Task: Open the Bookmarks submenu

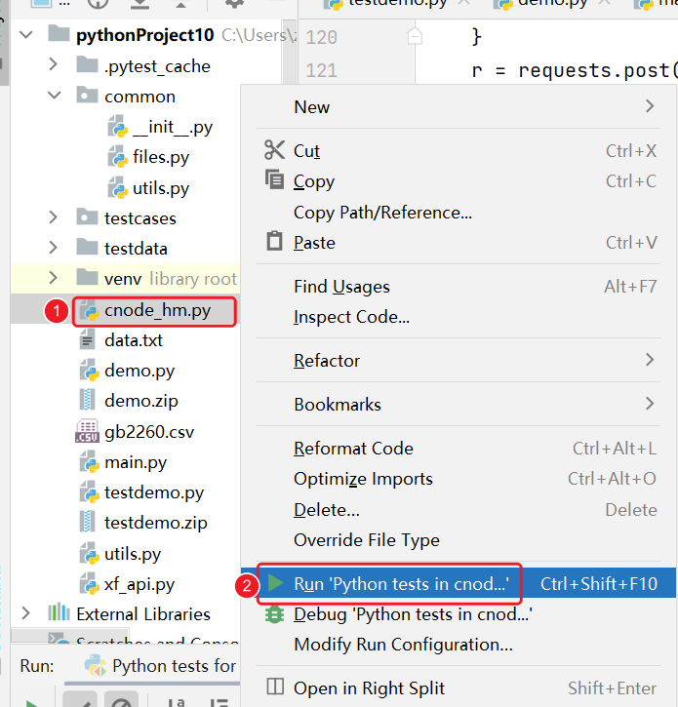Action: click(x=459, y=404)
